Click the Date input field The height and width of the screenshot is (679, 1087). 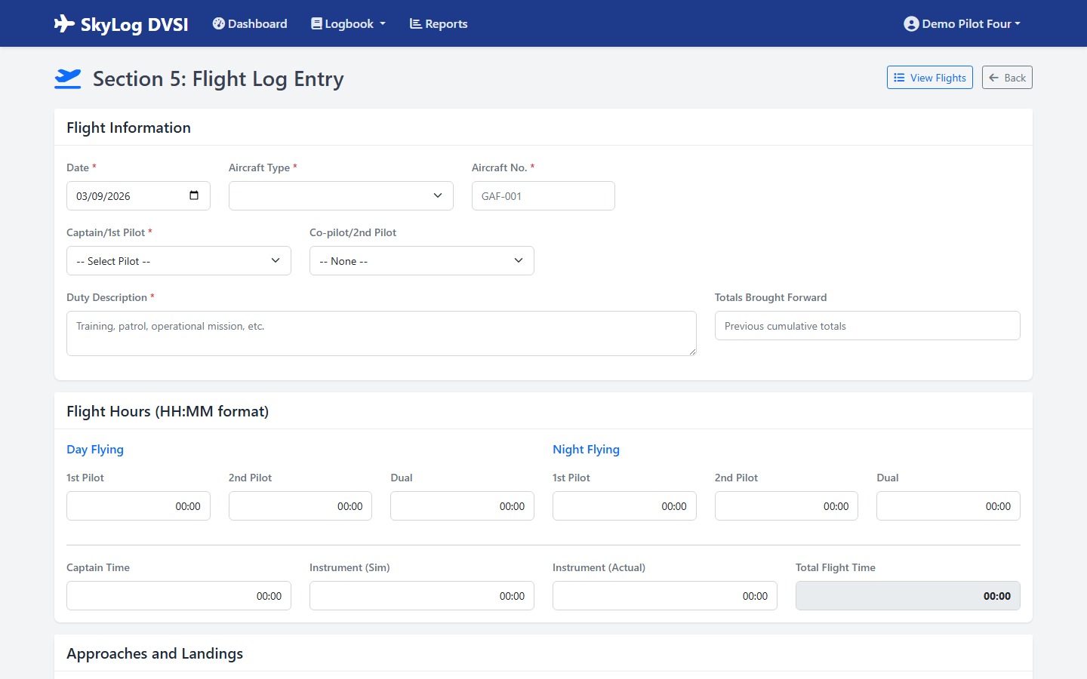coord(138,196)
